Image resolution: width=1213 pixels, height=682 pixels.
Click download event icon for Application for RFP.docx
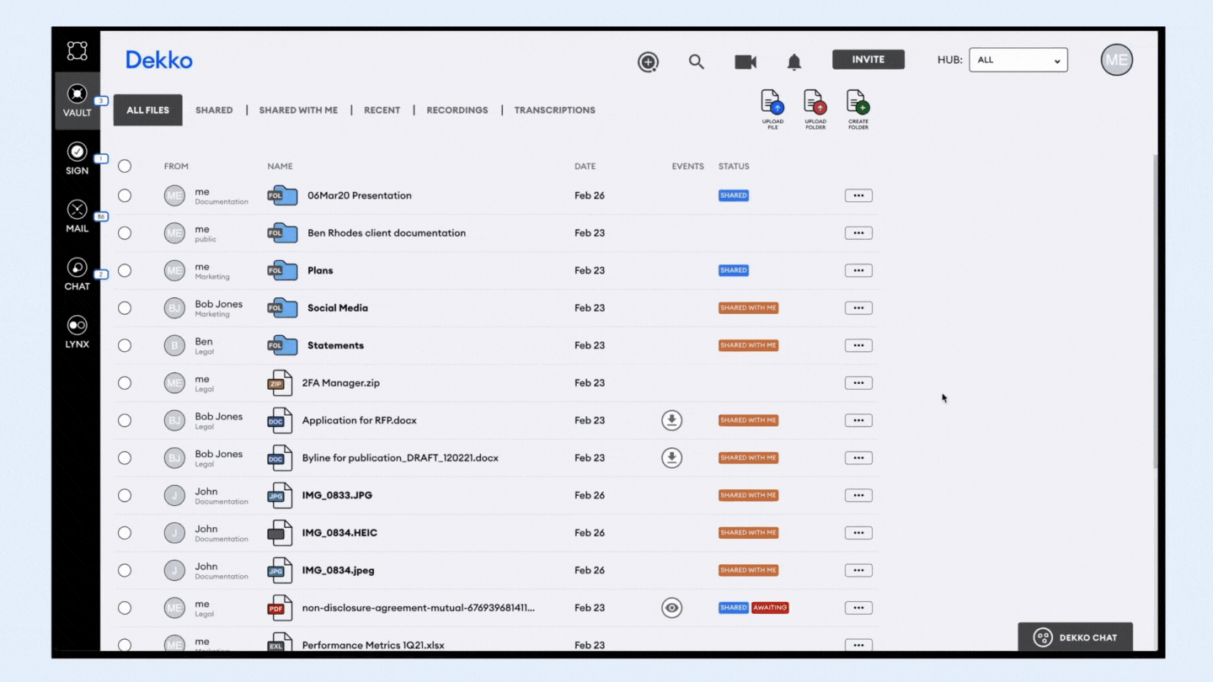click(671, 420)
